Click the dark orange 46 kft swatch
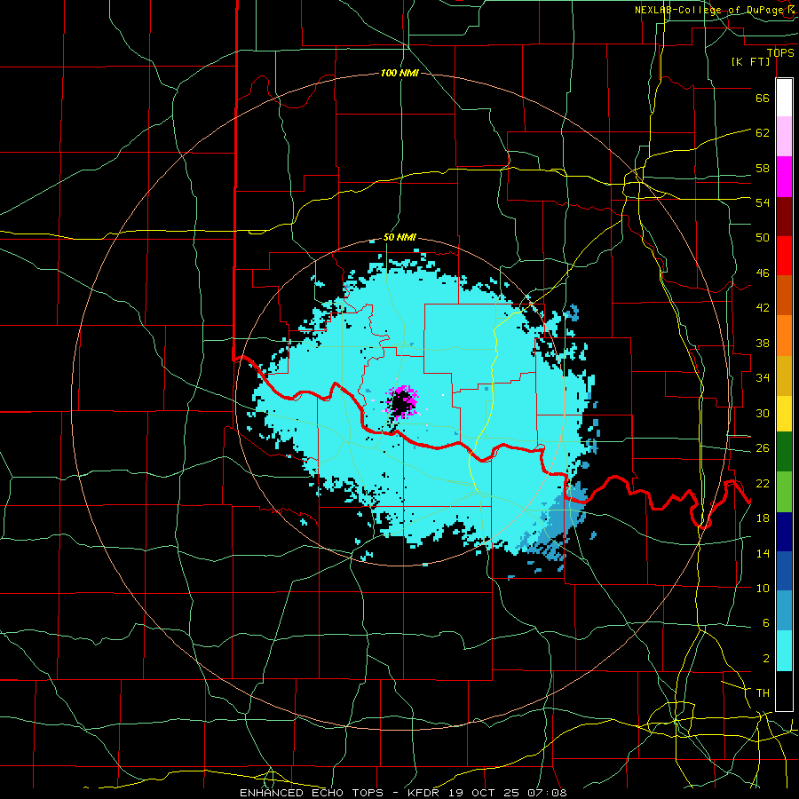This screenshot has height=799, width=799. pyautogui.click(x=784, y=295)
